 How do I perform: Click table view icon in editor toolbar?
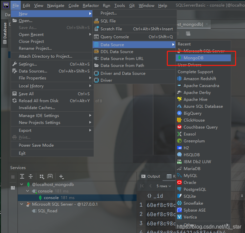coord(188,34)
